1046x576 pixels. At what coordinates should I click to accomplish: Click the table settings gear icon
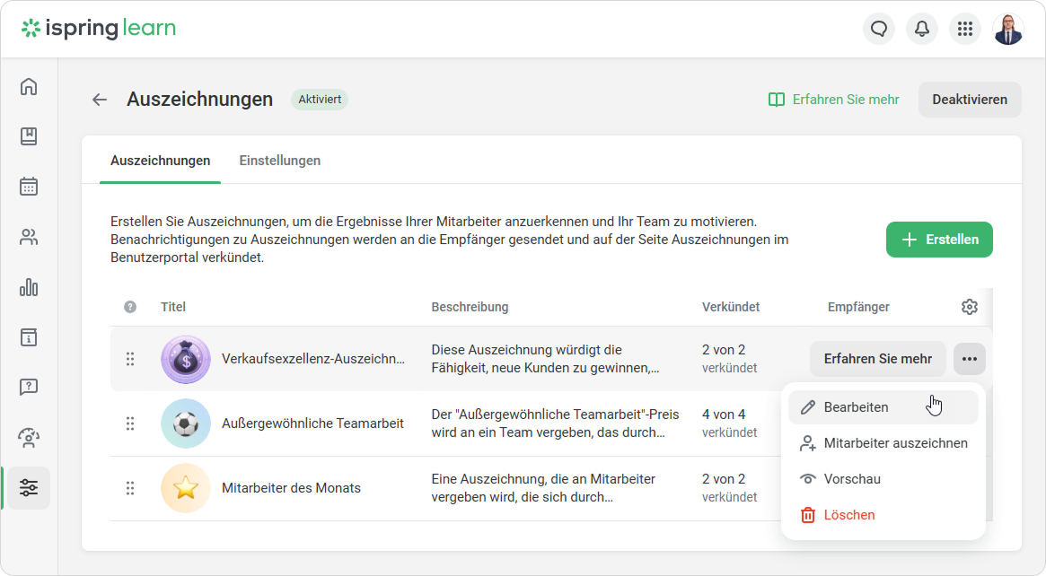click(969, 307)
